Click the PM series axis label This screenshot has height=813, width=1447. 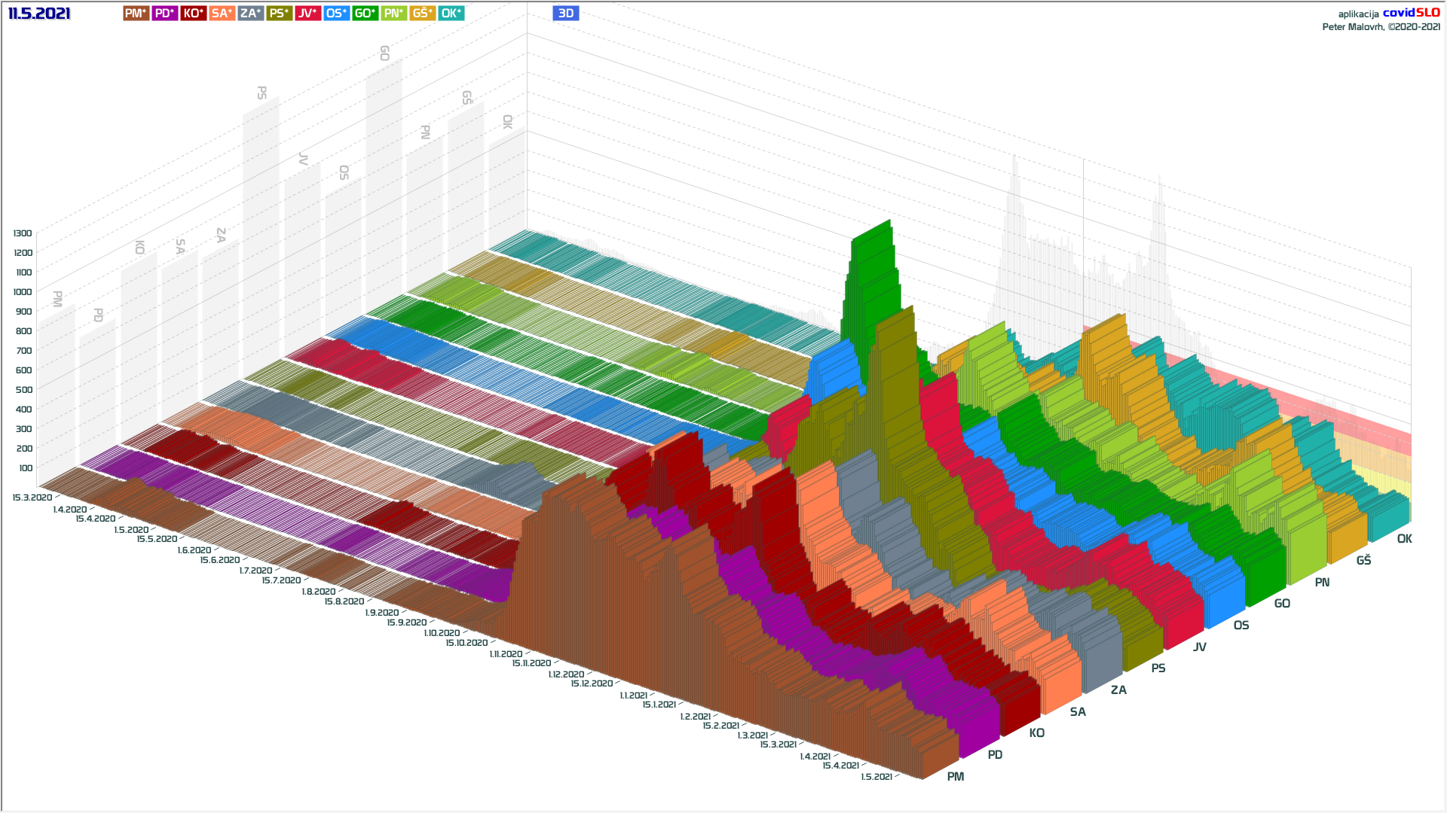click(955, 776)
